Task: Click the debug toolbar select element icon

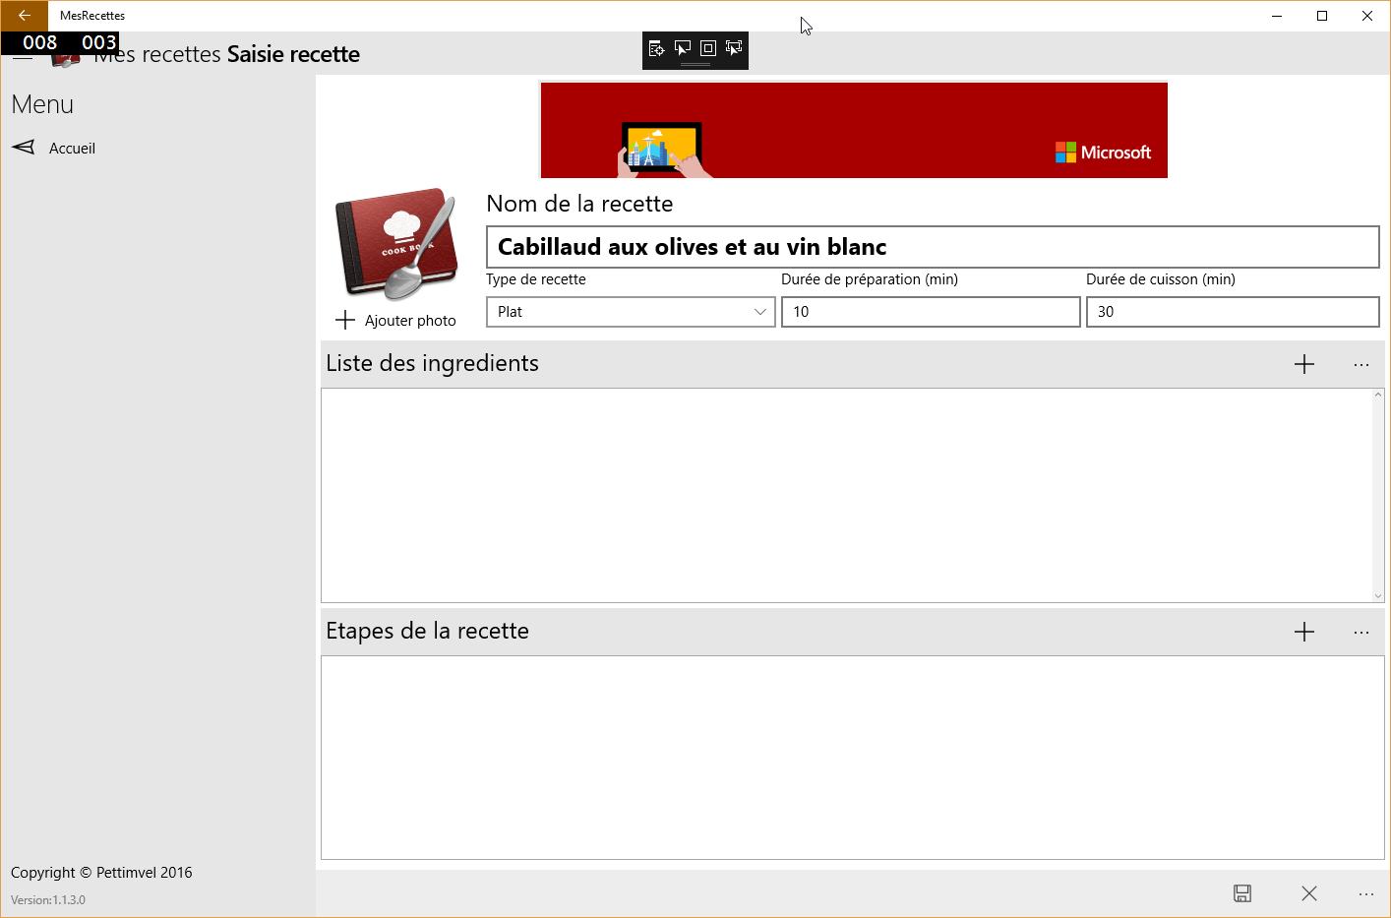Action: [683, 48]
